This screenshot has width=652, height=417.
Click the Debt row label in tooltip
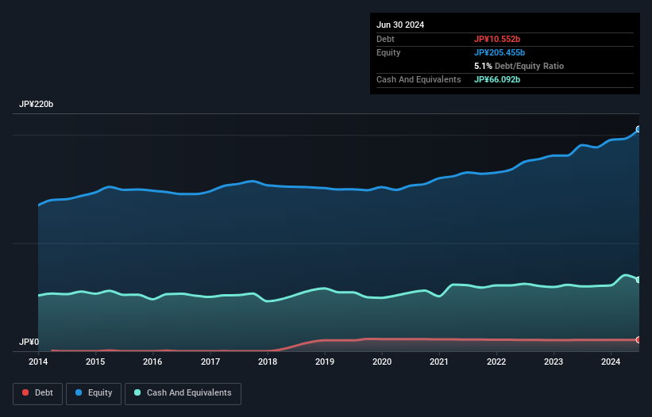click(x=385, y=39)
